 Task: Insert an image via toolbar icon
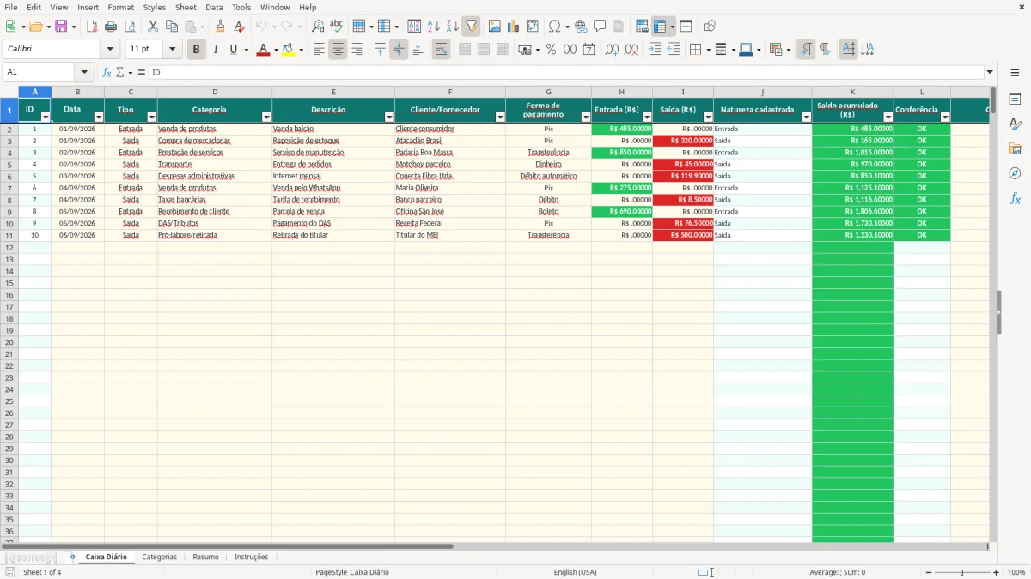click(x=495, y=27)
